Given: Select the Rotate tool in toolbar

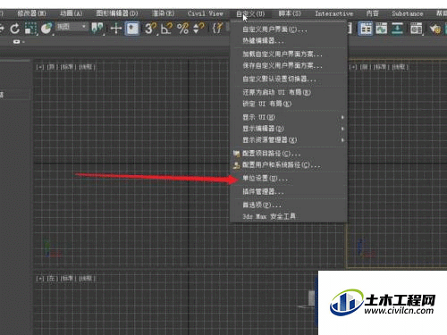Looking at the screenshot, I should (14, 29).
